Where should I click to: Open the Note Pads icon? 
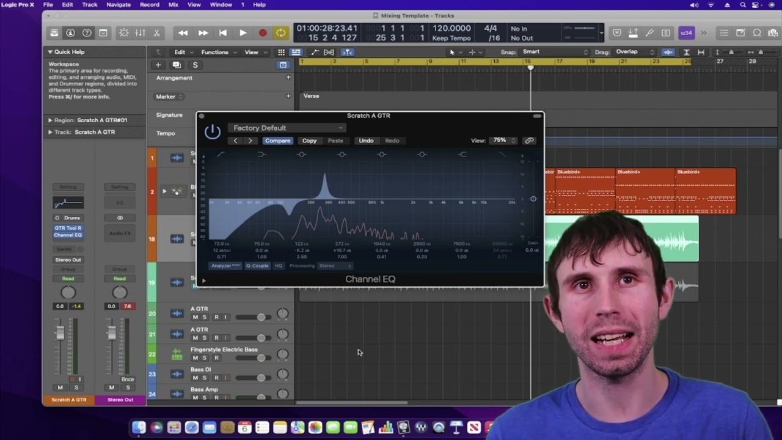coord(740,33)
